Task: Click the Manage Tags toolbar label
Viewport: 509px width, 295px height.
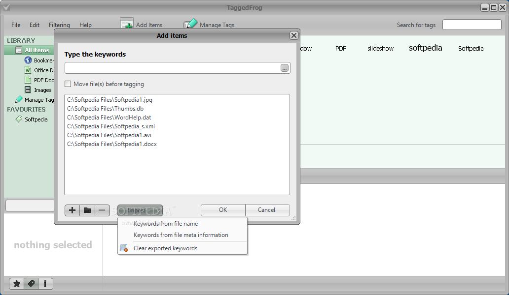Action: (x=217, y=25)
